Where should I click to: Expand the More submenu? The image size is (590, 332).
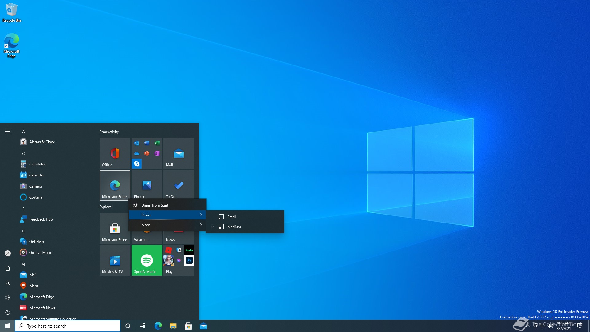167,225
